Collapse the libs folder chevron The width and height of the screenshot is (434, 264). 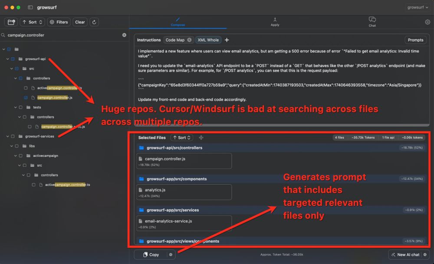tap(12, 146)
